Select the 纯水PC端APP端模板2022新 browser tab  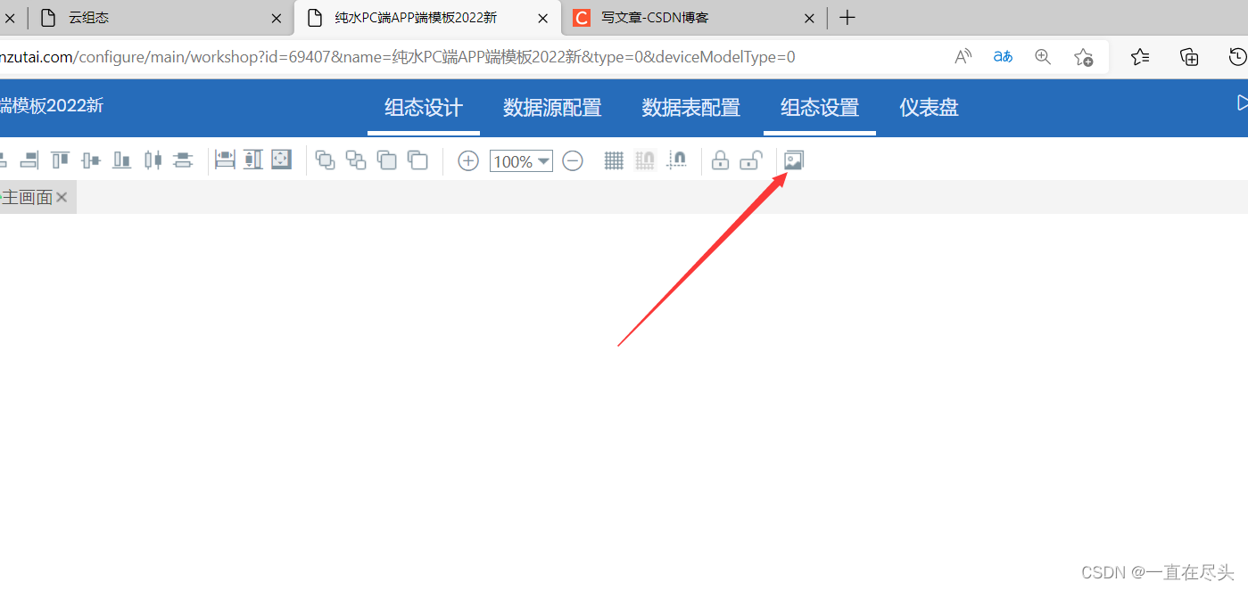click(x=428, y=17)
